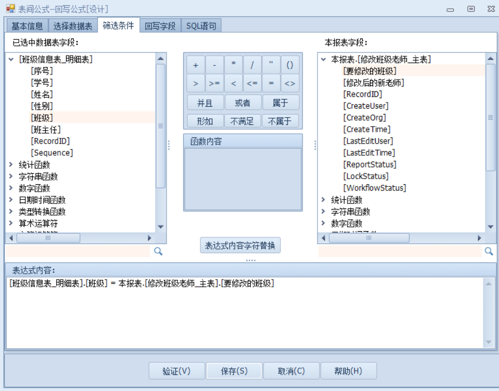Switch to the 回写字段 tab
This screenshot has width=499, height=391.
click(x=160, y=26)
